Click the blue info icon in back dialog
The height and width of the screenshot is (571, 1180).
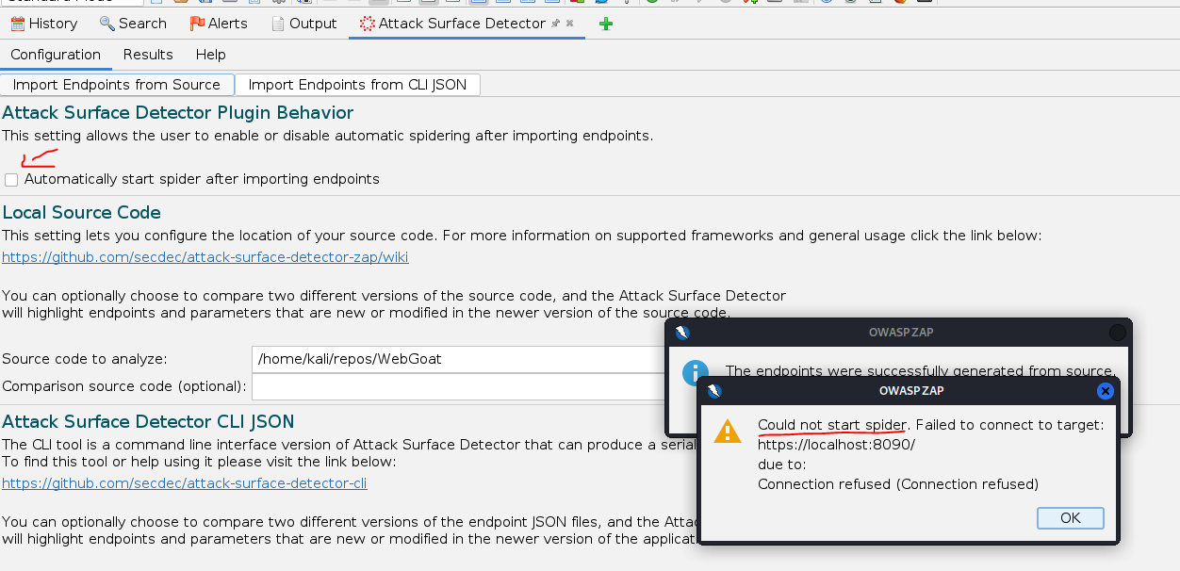click(x=696, y=372)
